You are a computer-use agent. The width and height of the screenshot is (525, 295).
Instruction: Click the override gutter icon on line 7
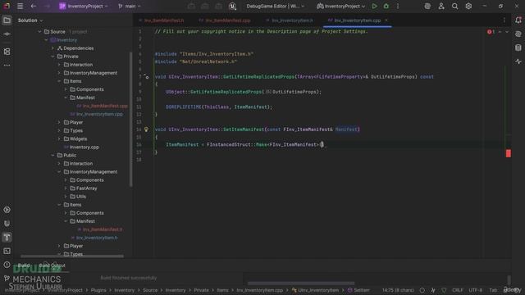click(x=146, y=76)
